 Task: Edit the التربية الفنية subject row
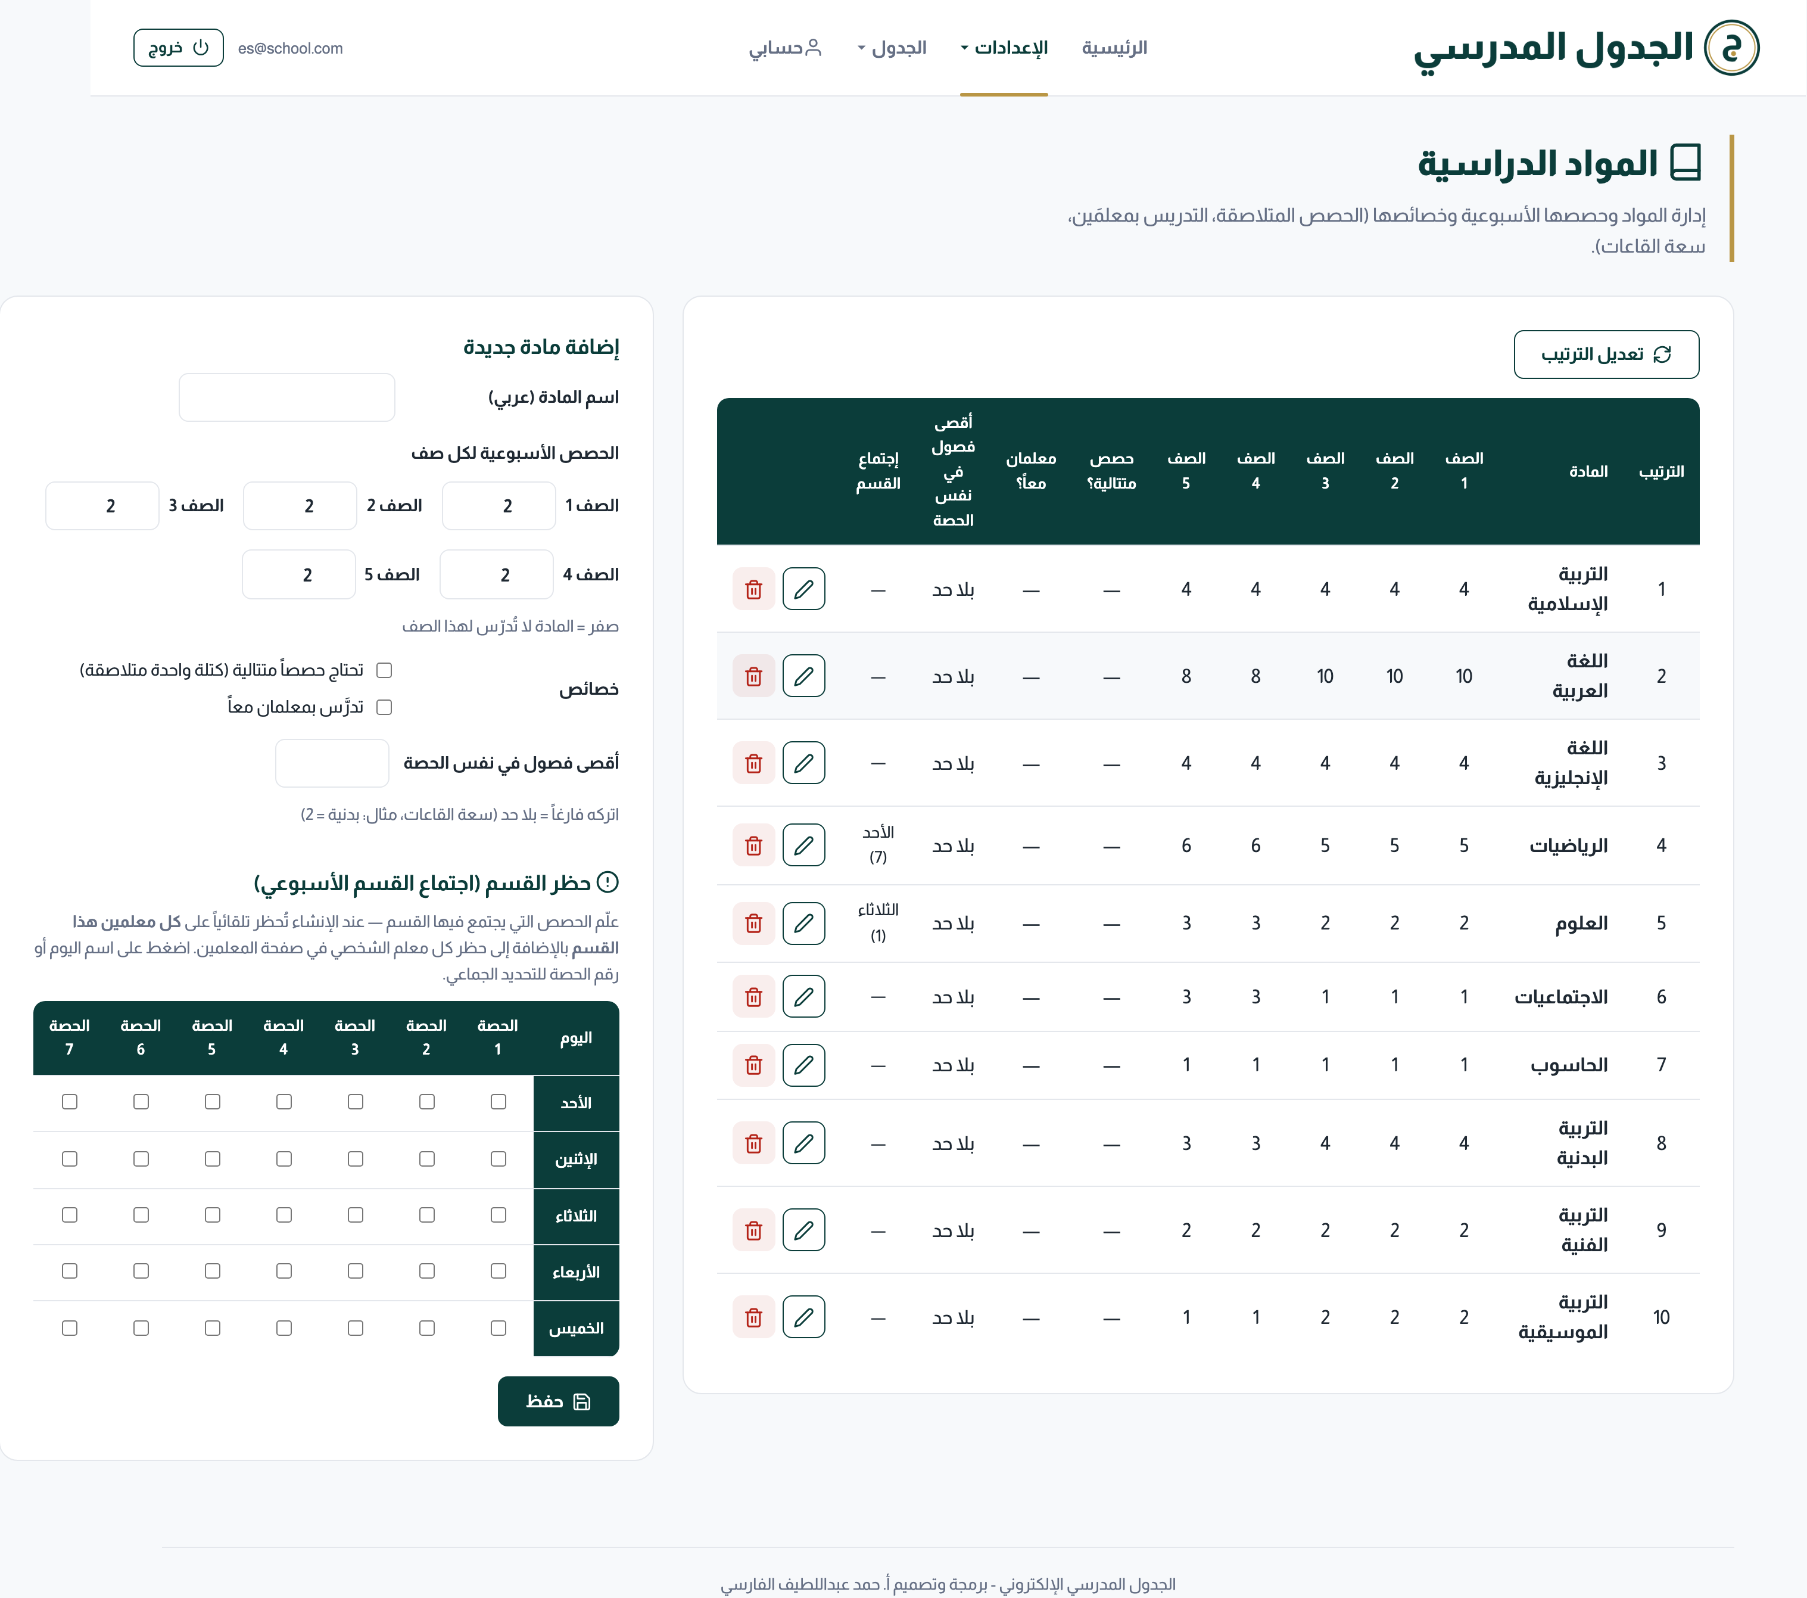(803, 1230)
